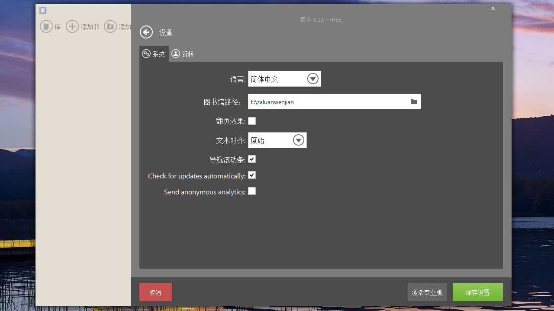The width and height of the screenshot is (554, 311).
Task: Click the Add Book plus icon
Action: (72, 26)
